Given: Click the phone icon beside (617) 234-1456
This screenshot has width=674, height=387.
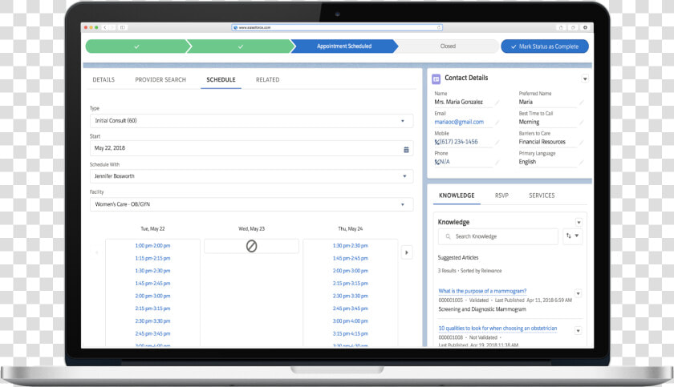Looking at the screenshot, I should point(437,142).
